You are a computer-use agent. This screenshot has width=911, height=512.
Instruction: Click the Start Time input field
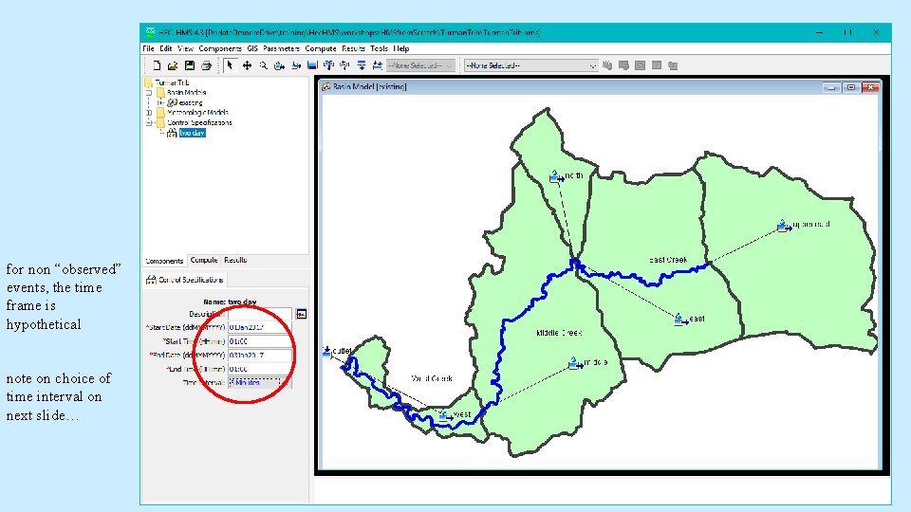point(260,341)
